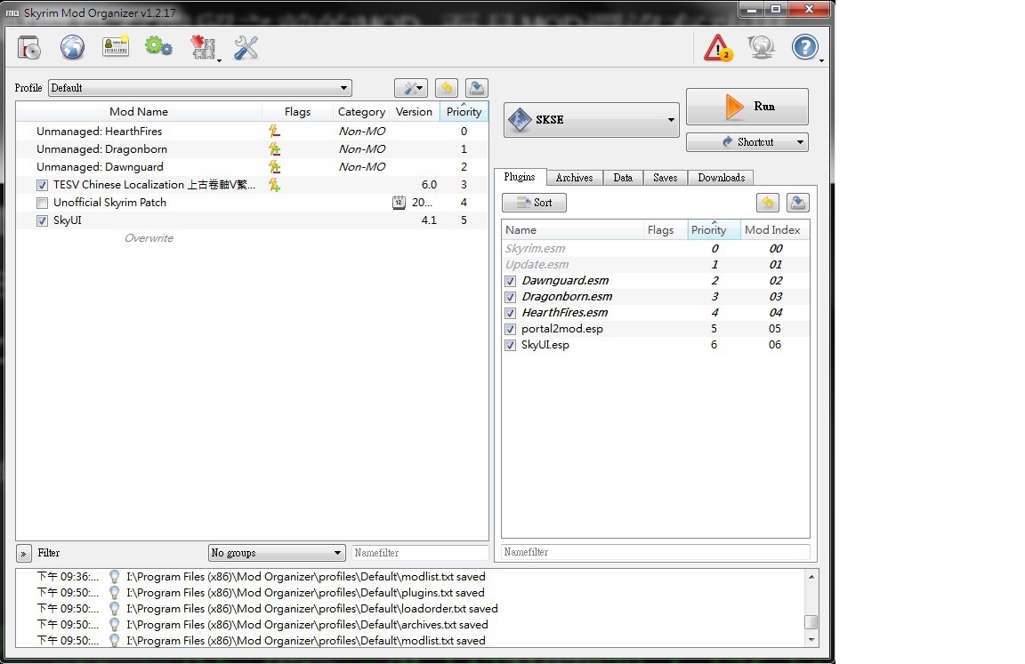The image size is (1025, 664).
Task: Click the lightbulb icon beside archives.txt saved
Action: (115, 625)
